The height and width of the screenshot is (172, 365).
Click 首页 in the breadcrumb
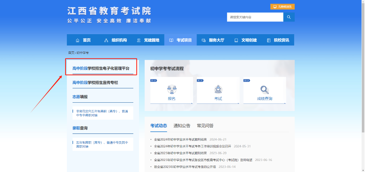(x=71, y=53)
